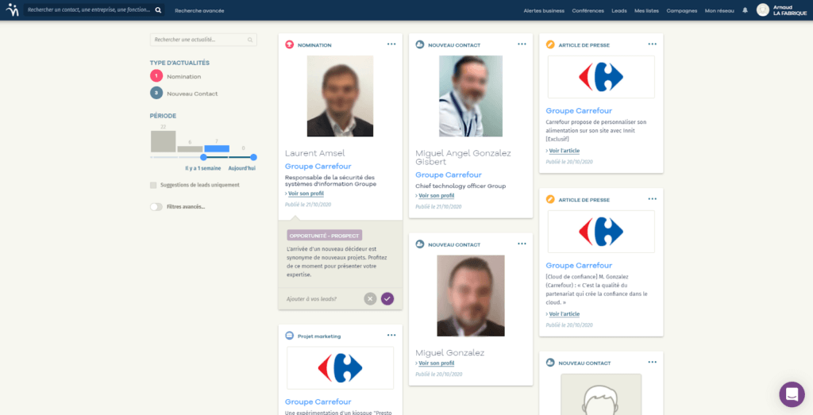Enable 'Suggestions de leads uniquement' checkbox
Image resolution: width=813 pixels, height=415 pixels.
click(x=153, y=185)
